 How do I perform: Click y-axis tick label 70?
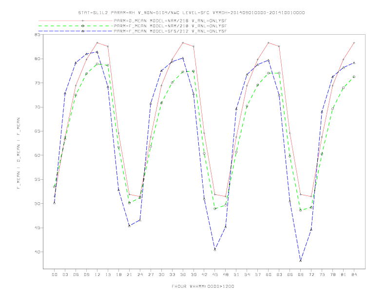[x=37, y=107]
